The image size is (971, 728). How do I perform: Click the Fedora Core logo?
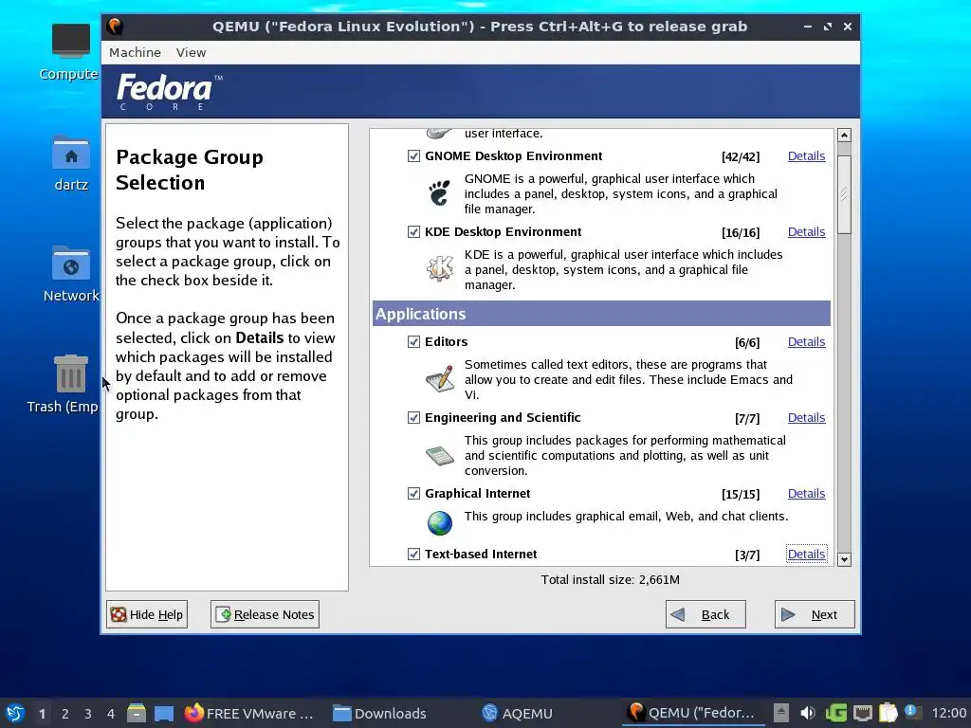tap(169, 92)
